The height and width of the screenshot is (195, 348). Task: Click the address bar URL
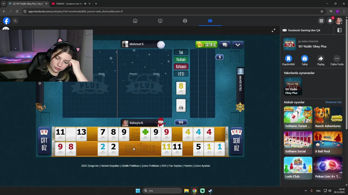(x=76, y=11)
